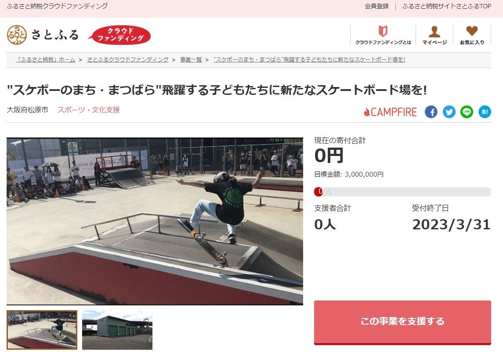Image resolution: width=503 pixels, height=355 pixels.
Task: Share on Facebook icon
Action: [x=431, y=112]
